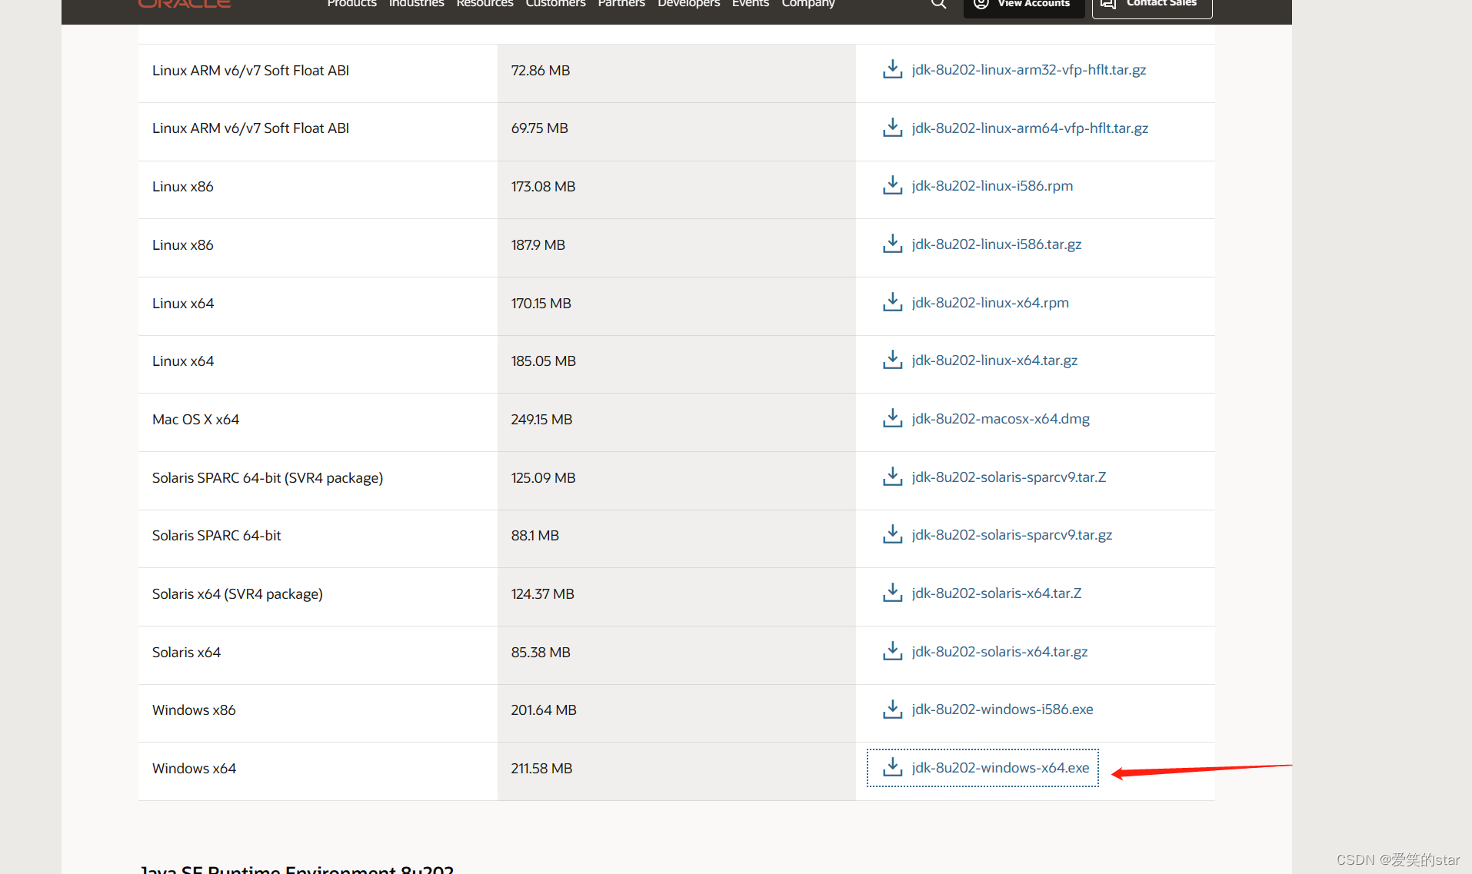Select the '69.75 MB' size cell

(x=677, y=131)
